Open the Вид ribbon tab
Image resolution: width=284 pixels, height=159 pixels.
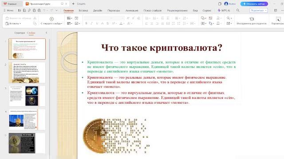click(195, 11)
